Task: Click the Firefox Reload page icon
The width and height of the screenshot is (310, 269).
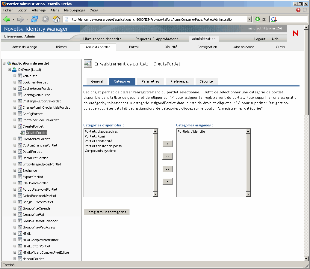Action: [x=34, y=19]
